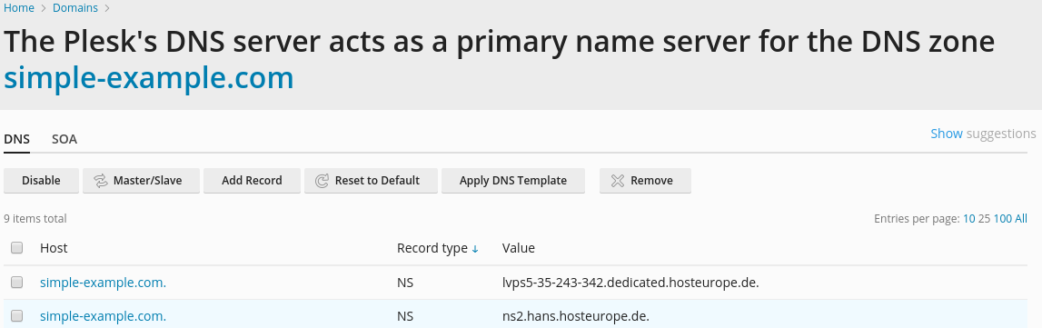The height and width of the screenshot is (328, 1042).
Task: Click the Reset to Default circular arrow icon
Action: (322, 181)
